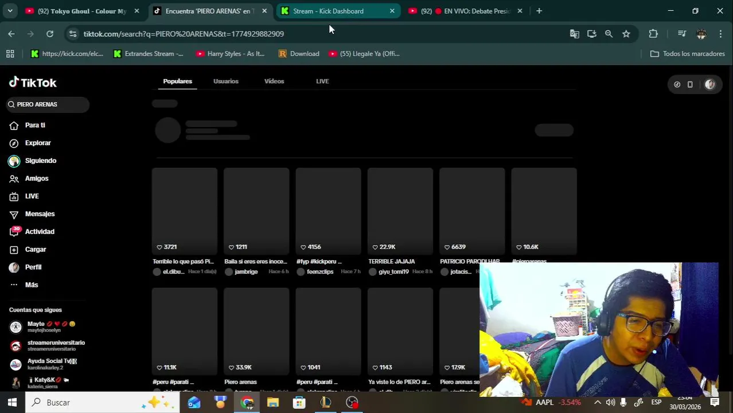The width and height of the screenshot is (733, 413).
Task: Toggle bookmark star for this page
Action: tap(626, 34)
